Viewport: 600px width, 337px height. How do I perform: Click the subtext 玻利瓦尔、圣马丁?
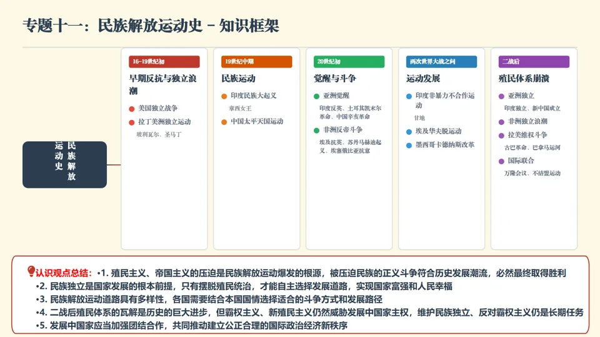159,135
